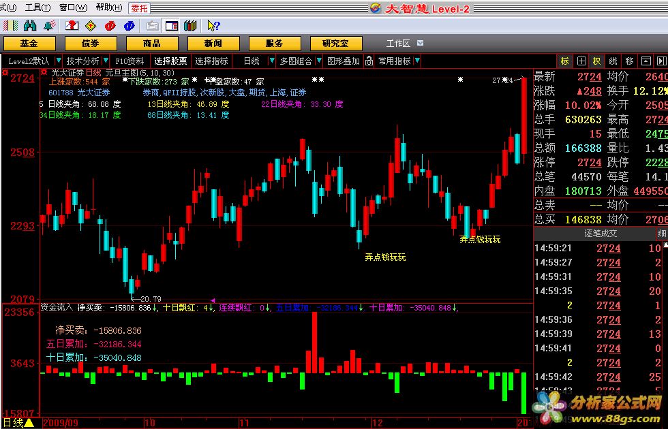Click the 总手 630263 value
Screen dimensions: 668x429
[583, 120]
